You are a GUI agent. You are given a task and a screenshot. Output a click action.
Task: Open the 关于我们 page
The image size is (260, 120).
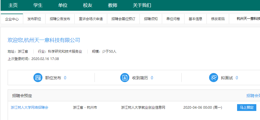pos(142,5)
